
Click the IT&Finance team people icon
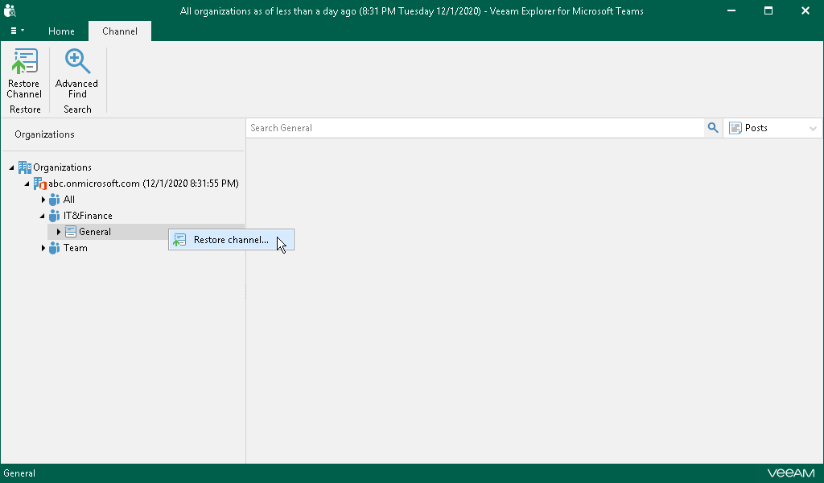coord(54,216)
